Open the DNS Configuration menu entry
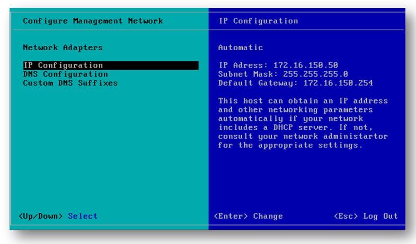 tap(65, 74)
